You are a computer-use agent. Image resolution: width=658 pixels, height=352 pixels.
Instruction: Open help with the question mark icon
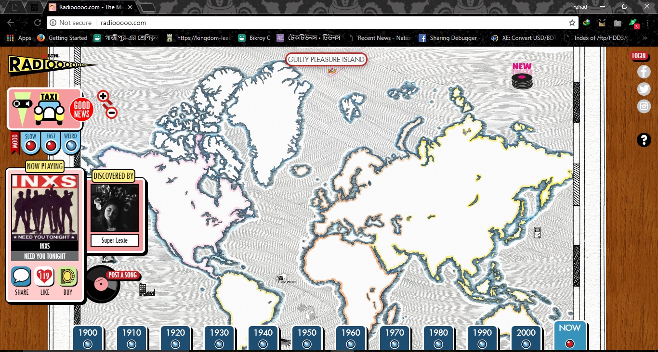(644, 140)
